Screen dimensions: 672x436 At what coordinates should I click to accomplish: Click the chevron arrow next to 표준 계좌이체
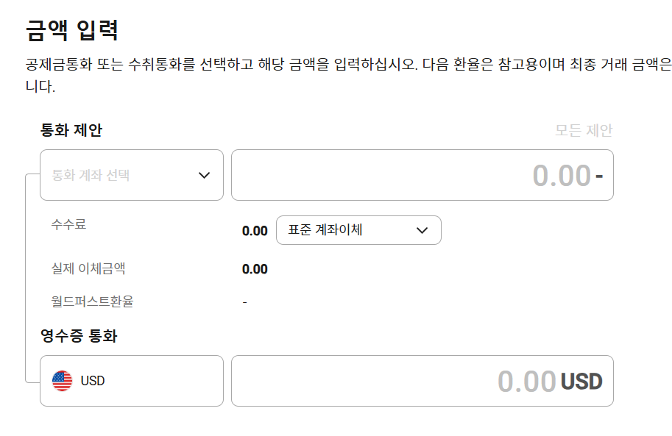(422, 230)
